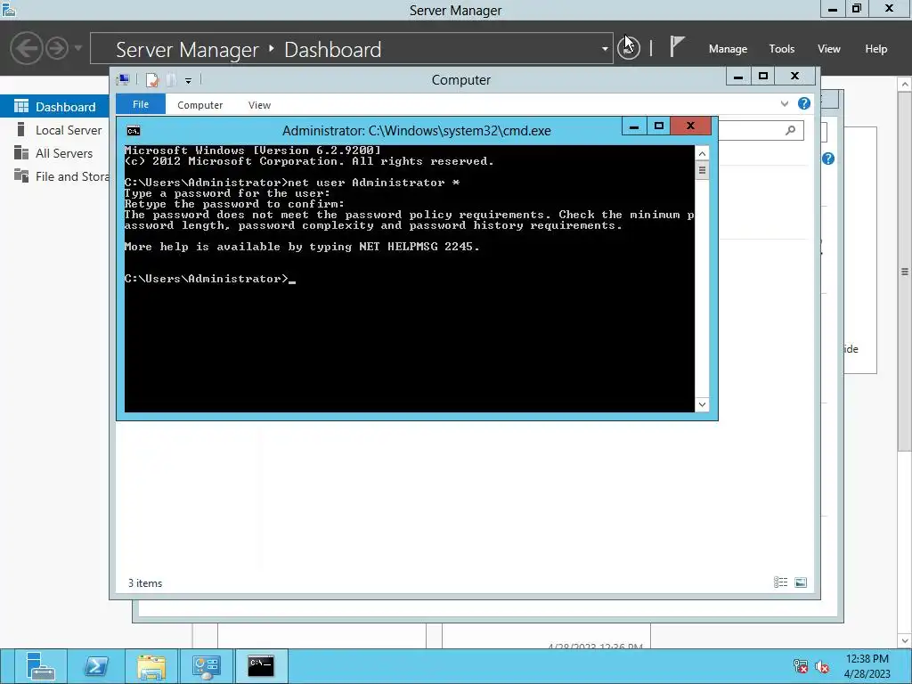The height and width of the screenshot is (684, 912).
Task: Open the View menu in Server Manager
Action: click(x=829, y=49)
